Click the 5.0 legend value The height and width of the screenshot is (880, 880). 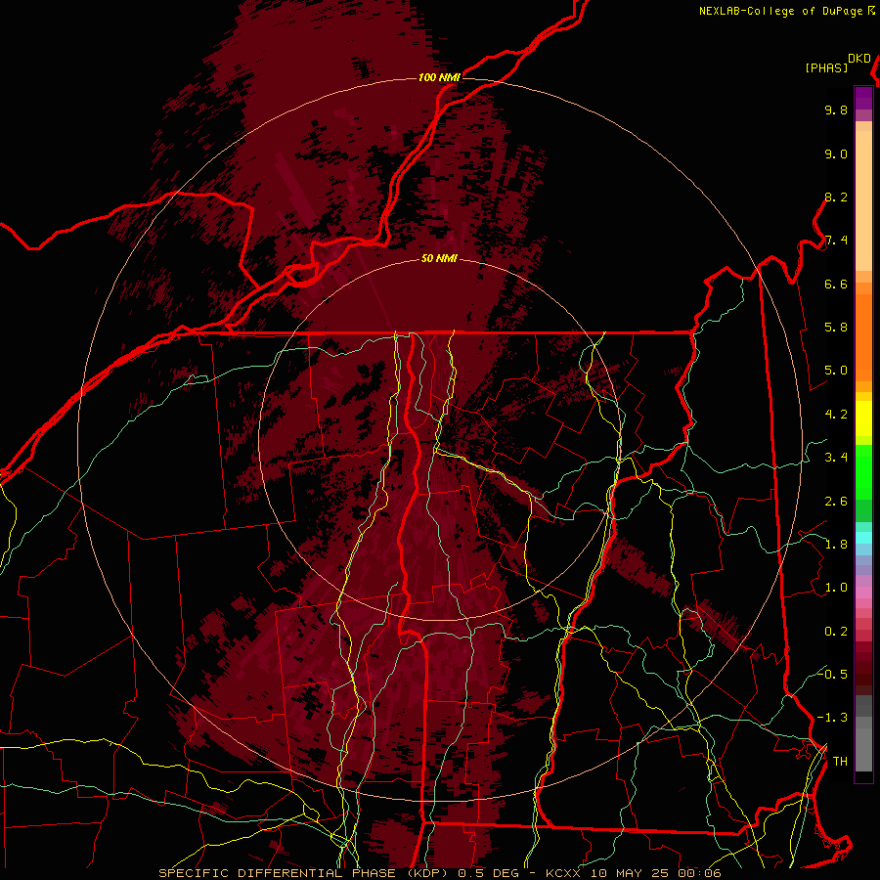click(836, 371)
